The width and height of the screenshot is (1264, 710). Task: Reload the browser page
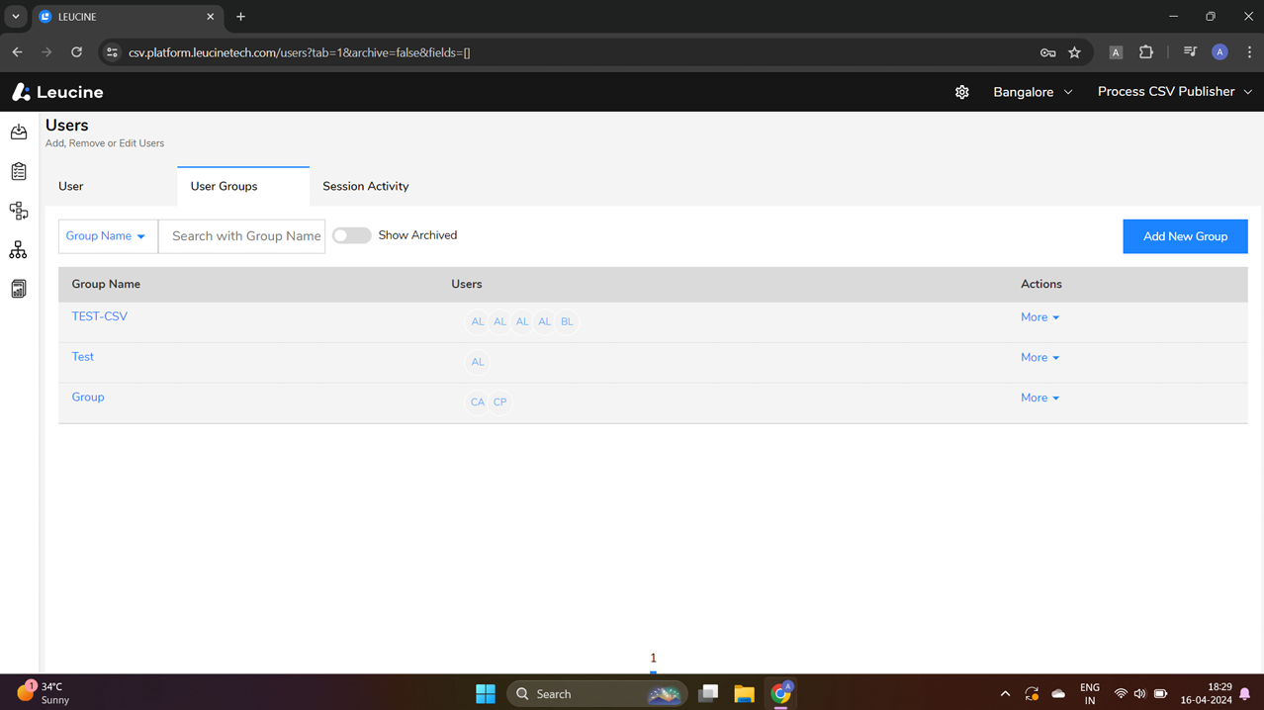76,52
